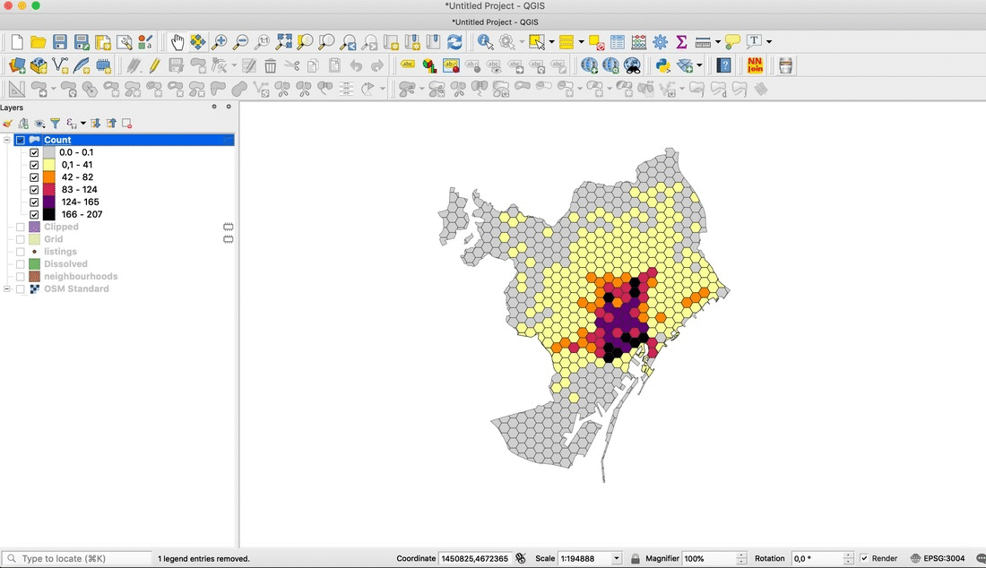Collapse the Count layer tree node
Image resolution: width=986 pixels, height=568 pixels.
(x=7, y=140)
